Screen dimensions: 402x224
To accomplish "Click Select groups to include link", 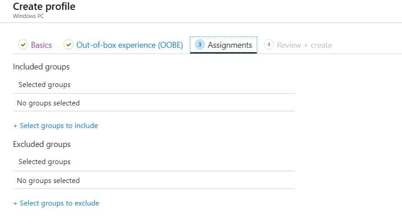I will click(x=59, y=126).
